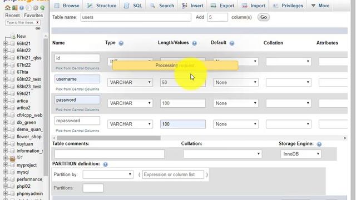Switch to the Privileges tab
Screen dimensions: 356x200
coord(288,6)
